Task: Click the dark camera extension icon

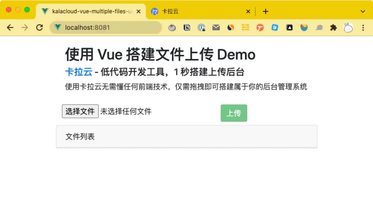Action: click(289, 28)
